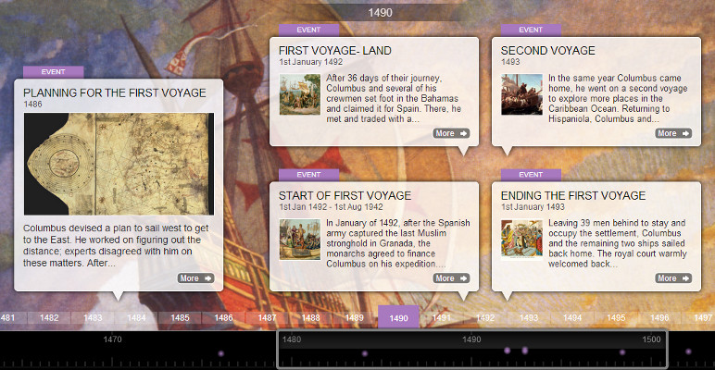Click the SECOND VOYAGE title
Image resolution: width=715 pixels, height=370 pixels.
(x=547, y=51)
